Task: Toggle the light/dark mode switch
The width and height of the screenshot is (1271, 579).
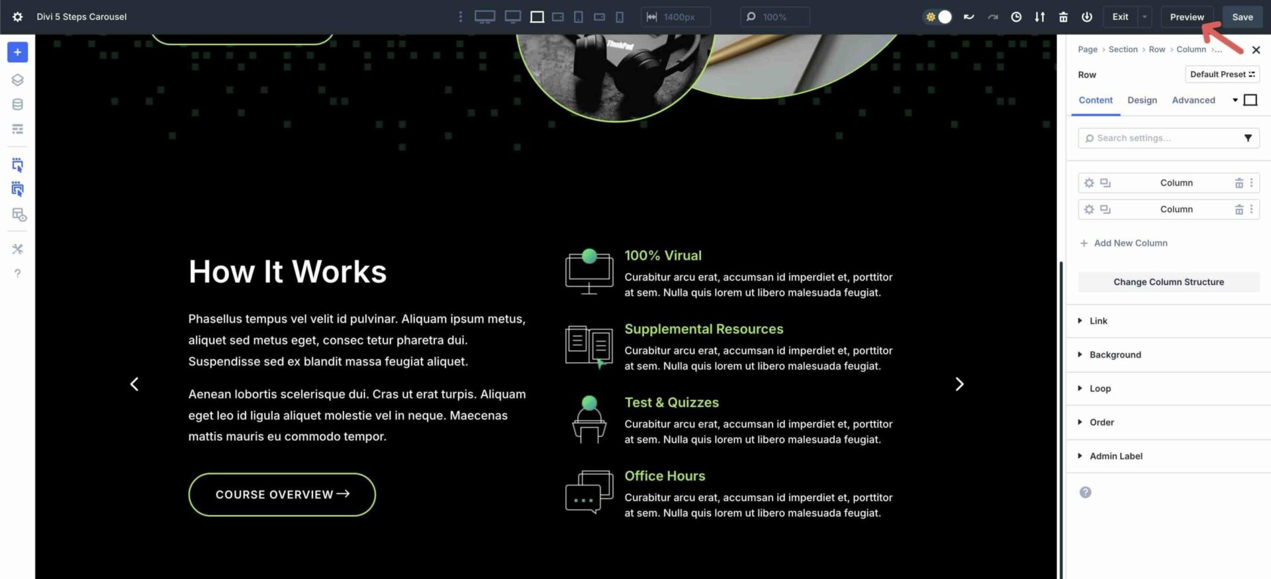Action: tap(938, 17)
